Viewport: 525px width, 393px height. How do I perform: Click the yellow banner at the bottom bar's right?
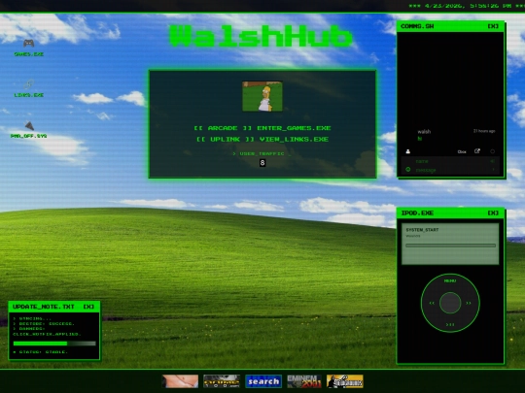345,381
